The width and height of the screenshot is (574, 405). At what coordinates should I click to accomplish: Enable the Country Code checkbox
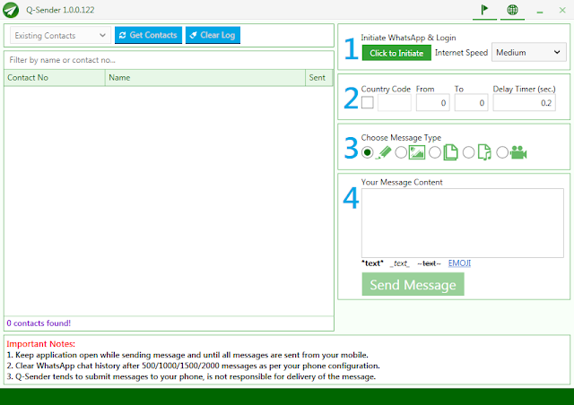click(x=368, y=102)
